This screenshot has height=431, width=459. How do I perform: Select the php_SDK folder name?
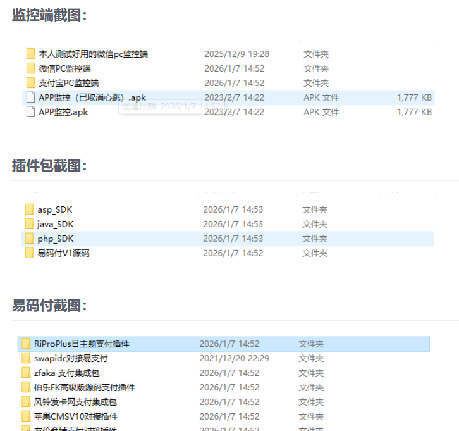coord(56,239)
